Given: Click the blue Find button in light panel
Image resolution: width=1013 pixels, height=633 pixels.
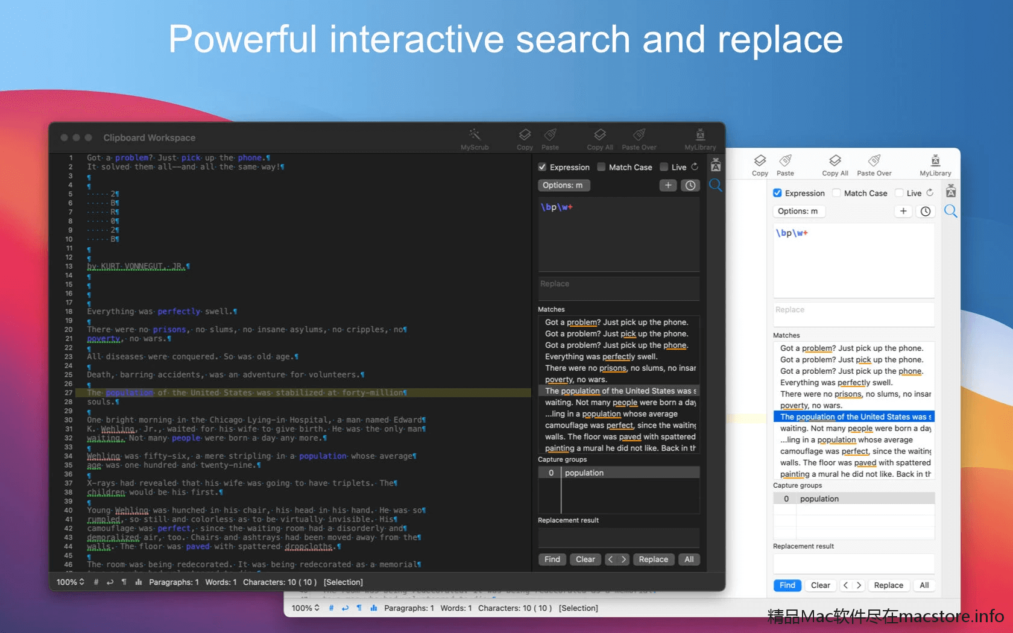Looking at the screenshot, I should (x=787, y=585).
